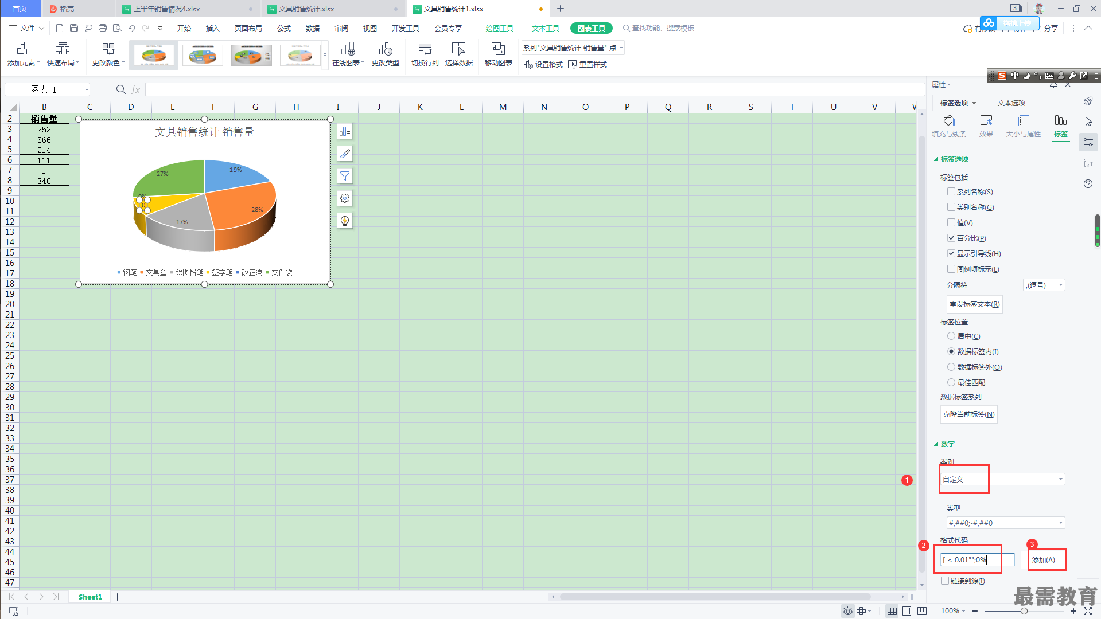Select 填充与线条 fill and line section
1101x619 pixels.
tap(949, 126)
